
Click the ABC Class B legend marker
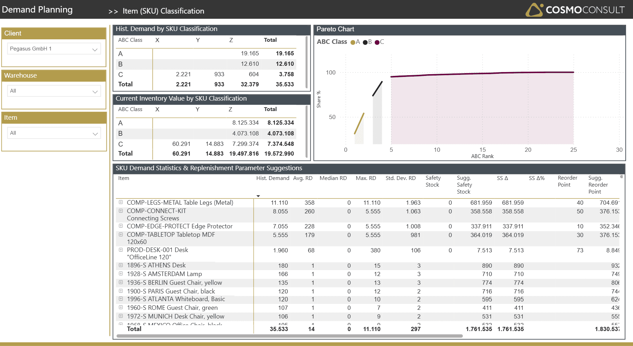(365, 42)
